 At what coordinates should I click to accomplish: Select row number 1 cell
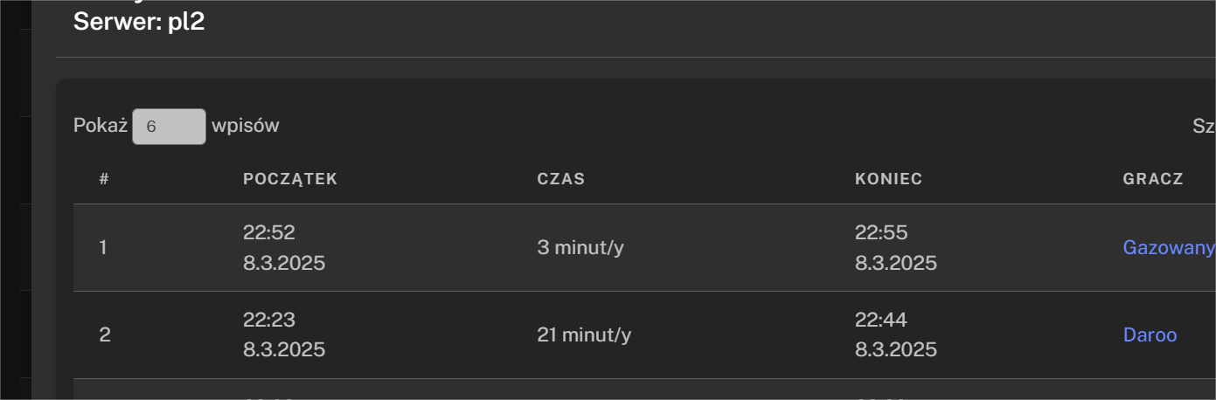click(103, 247)
